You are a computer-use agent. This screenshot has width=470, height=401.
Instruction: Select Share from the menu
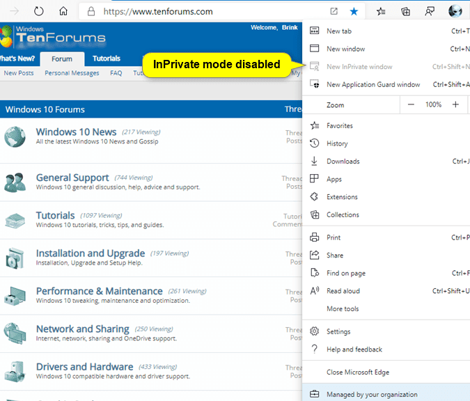(386, 255)
